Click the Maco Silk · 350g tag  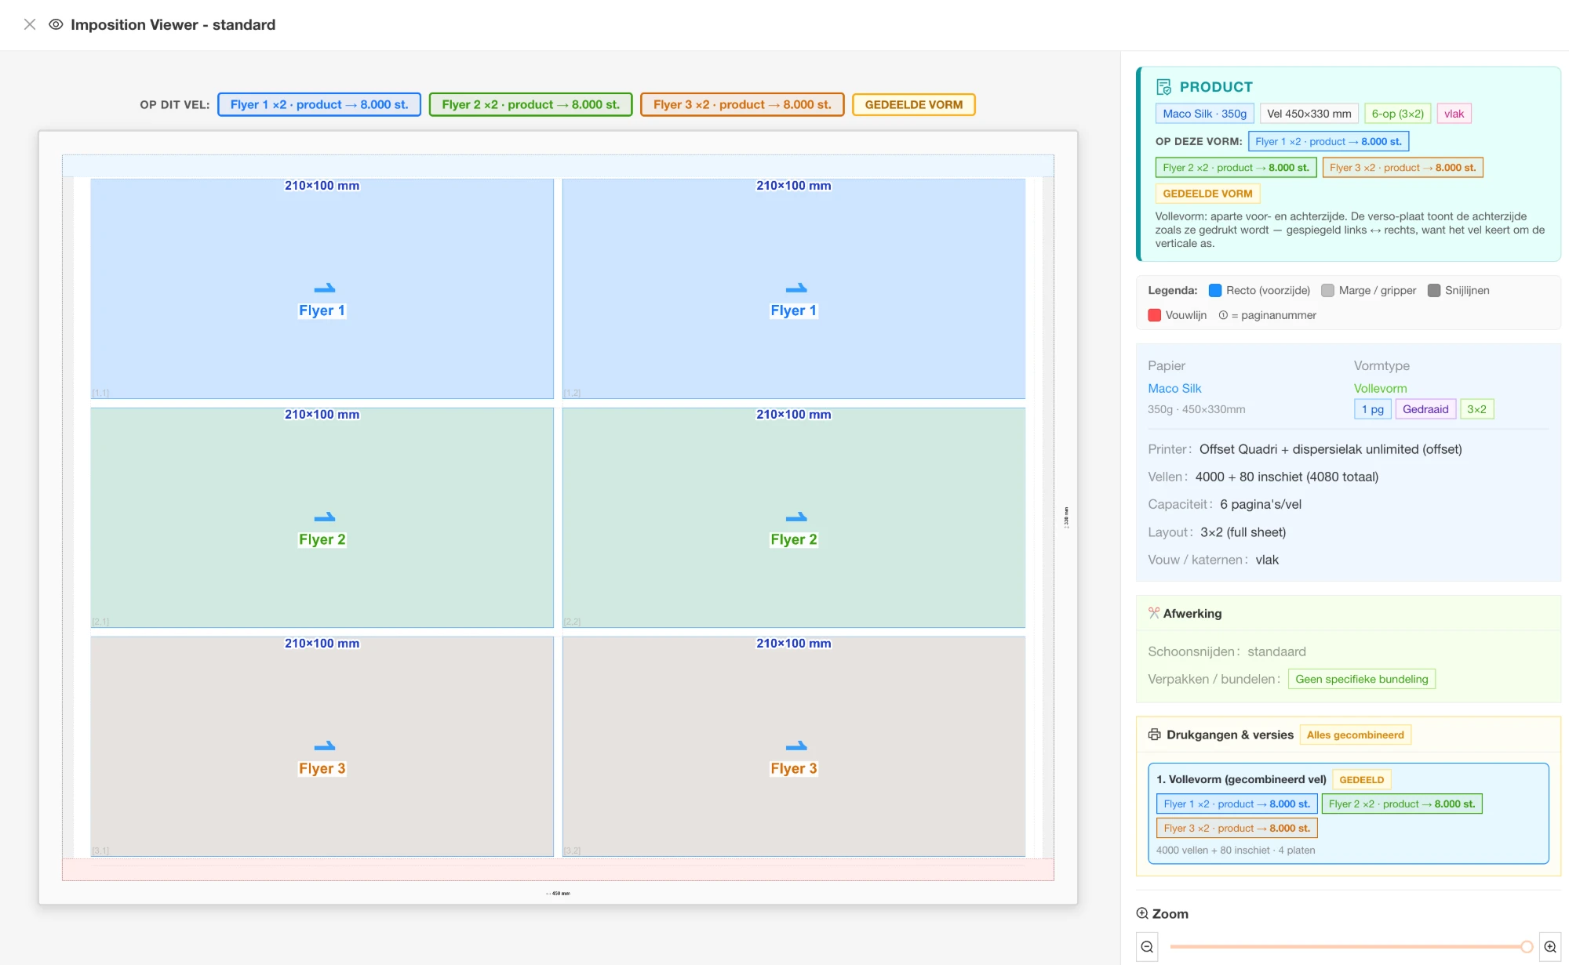(x=1205, y=114)
